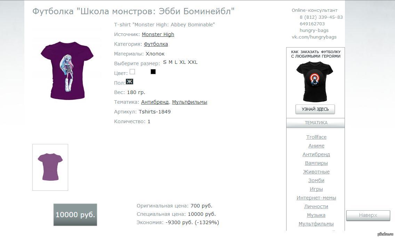
Task: Open the Trollface theme in sidebar
Action: pos(316,137)
